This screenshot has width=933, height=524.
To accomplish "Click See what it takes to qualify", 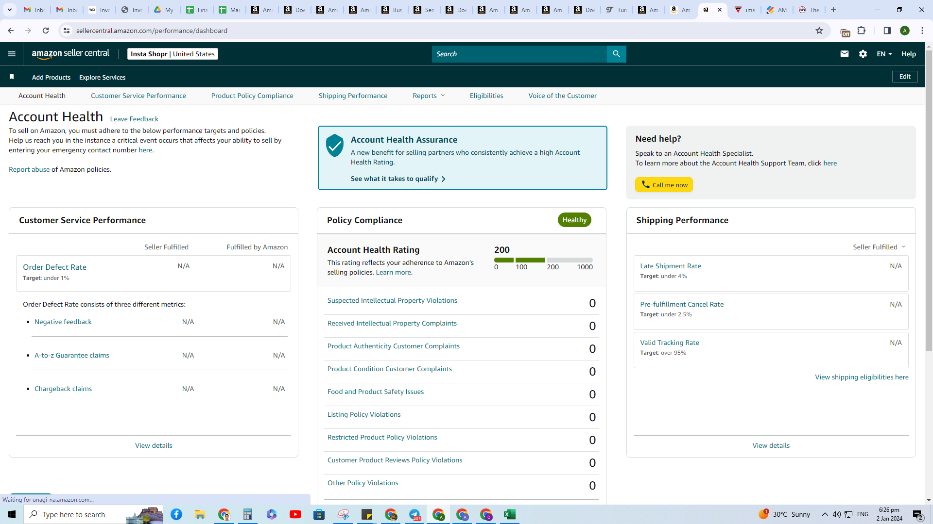I will click(398, 179).
